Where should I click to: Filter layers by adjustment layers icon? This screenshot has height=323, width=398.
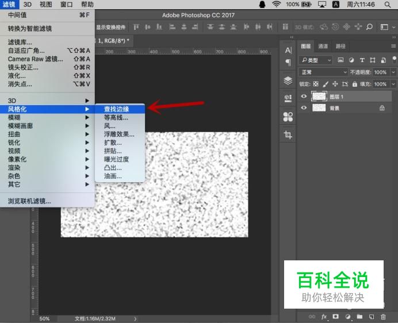point(351,60)
